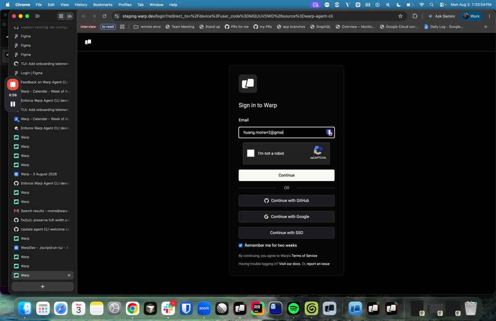This screenshot has height=321, width=496.
Task: Open the PRs for me bookmark
Action: click(x=237, y=27)
